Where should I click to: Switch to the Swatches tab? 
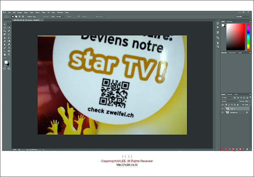(x=229, y=21)
